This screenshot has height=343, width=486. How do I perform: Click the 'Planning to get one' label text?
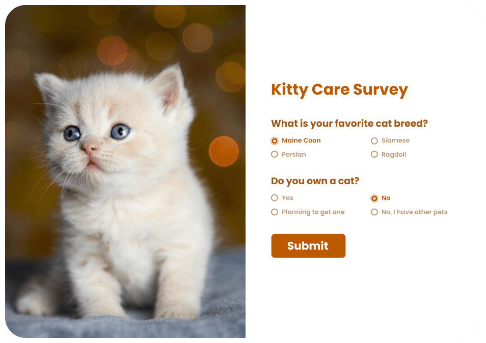(313, 212)
